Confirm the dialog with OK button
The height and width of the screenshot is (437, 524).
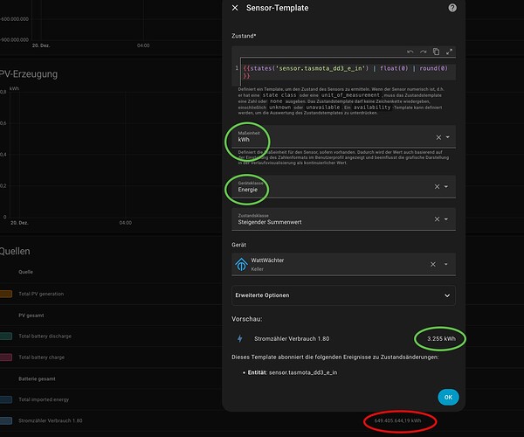[448, 397]
